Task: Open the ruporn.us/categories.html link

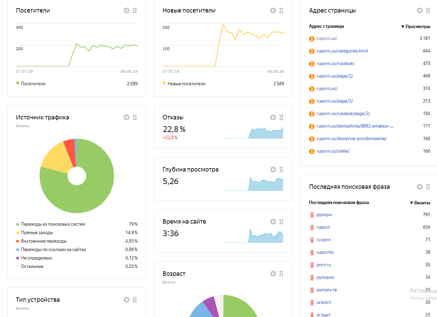Action: tap(342, 51)
